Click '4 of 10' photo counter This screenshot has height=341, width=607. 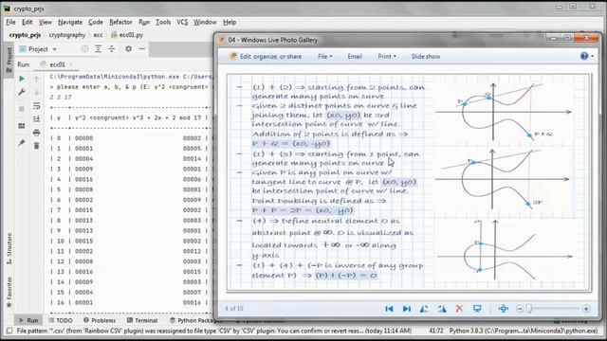pos(234,309)
